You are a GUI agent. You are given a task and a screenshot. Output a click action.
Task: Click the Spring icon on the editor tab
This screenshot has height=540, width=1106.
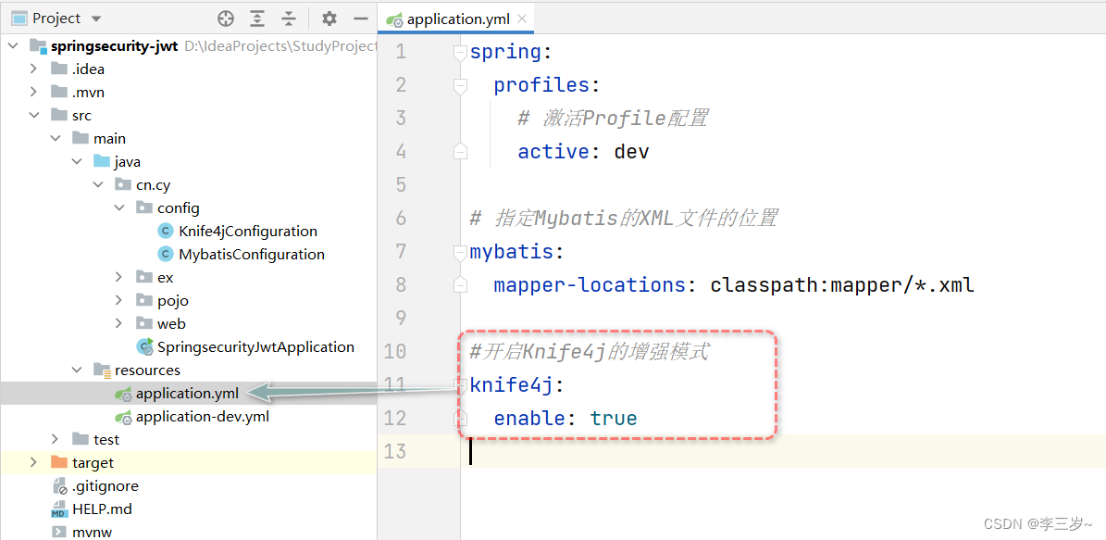(395, 19)
